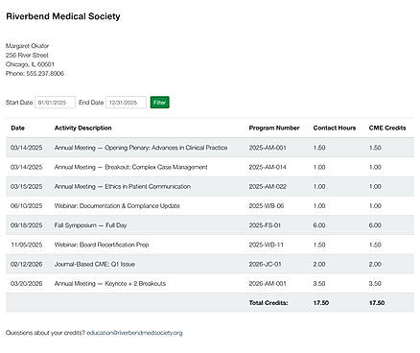420x353 pixels.
Task: Click program number 2026-AM-001
Action: coord(268,284)
